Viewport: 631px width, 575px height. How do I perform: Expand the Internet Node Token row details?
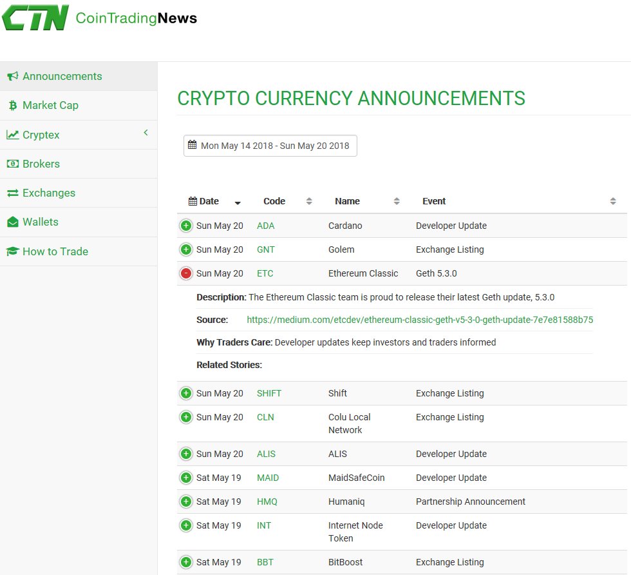point(186,525)
